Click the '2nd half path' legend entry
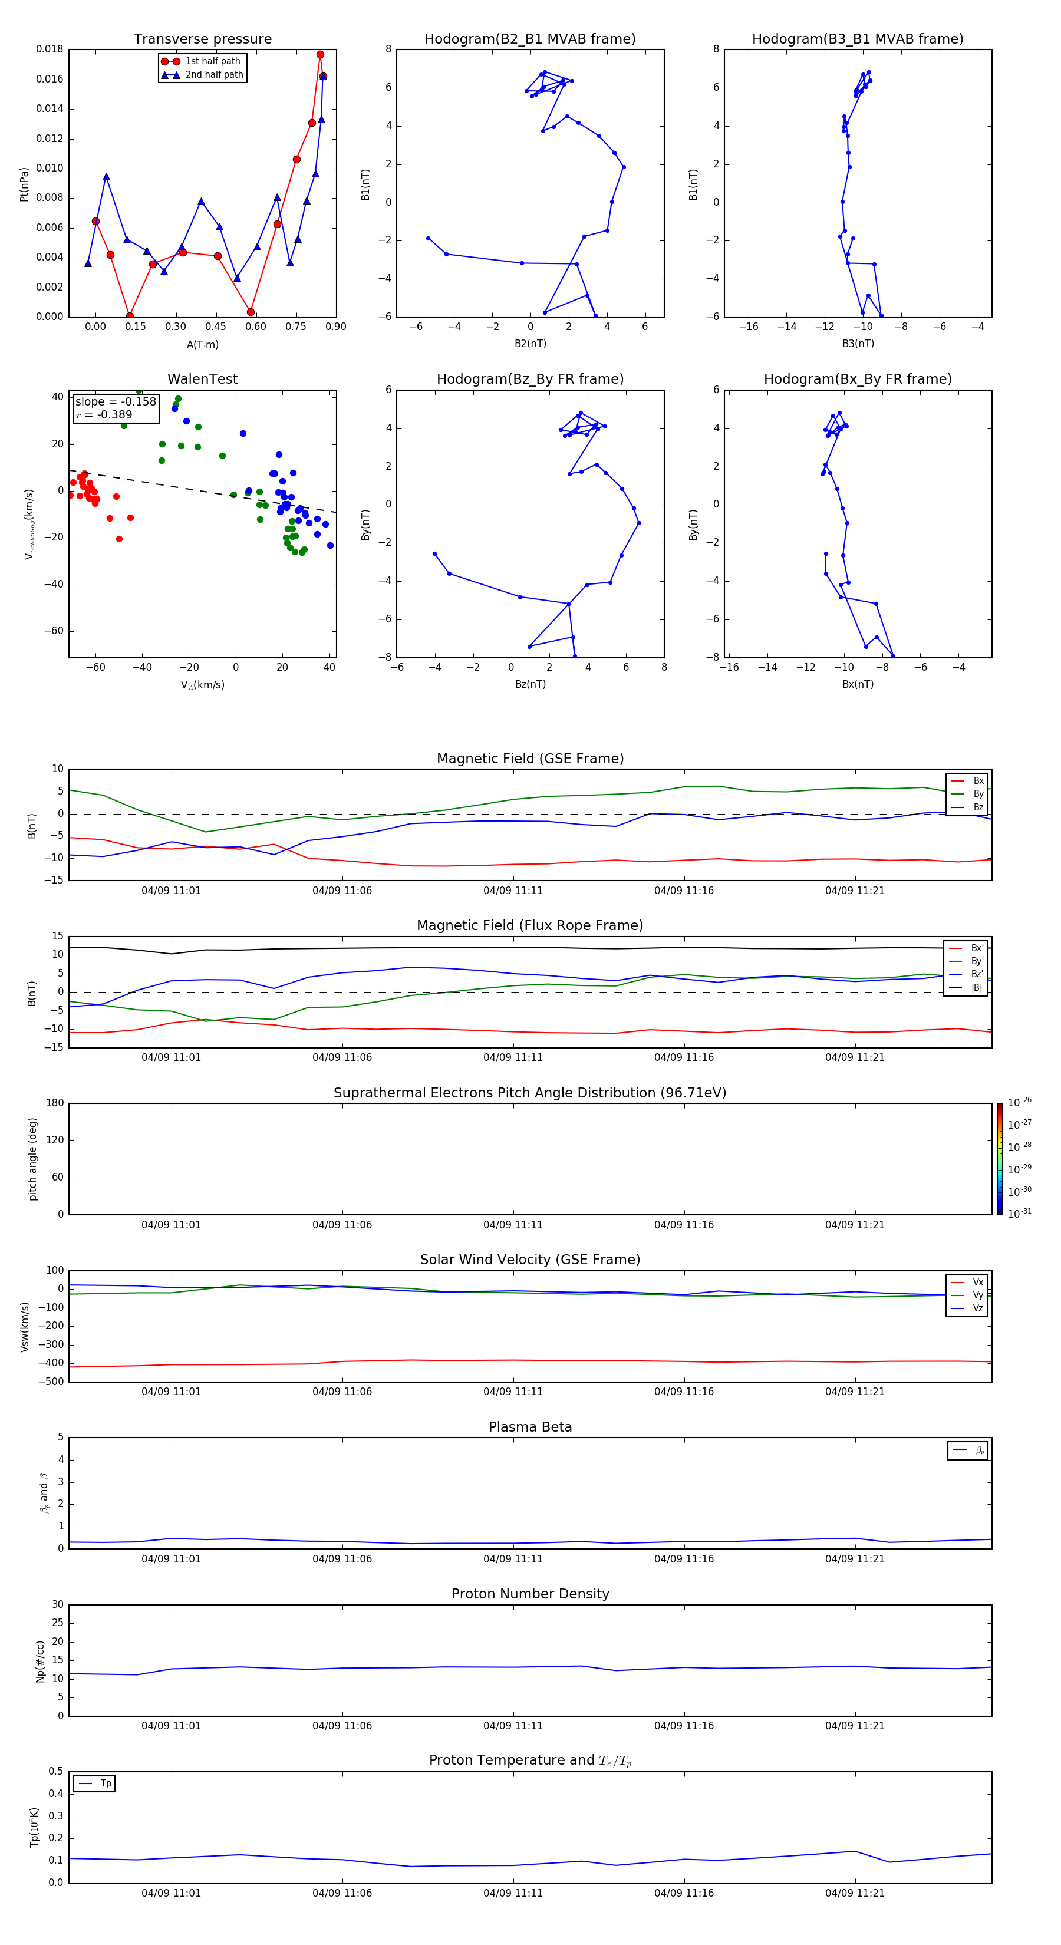Image resolution: width=1061 pixels, height=1945 pixels. coord(202,75)
